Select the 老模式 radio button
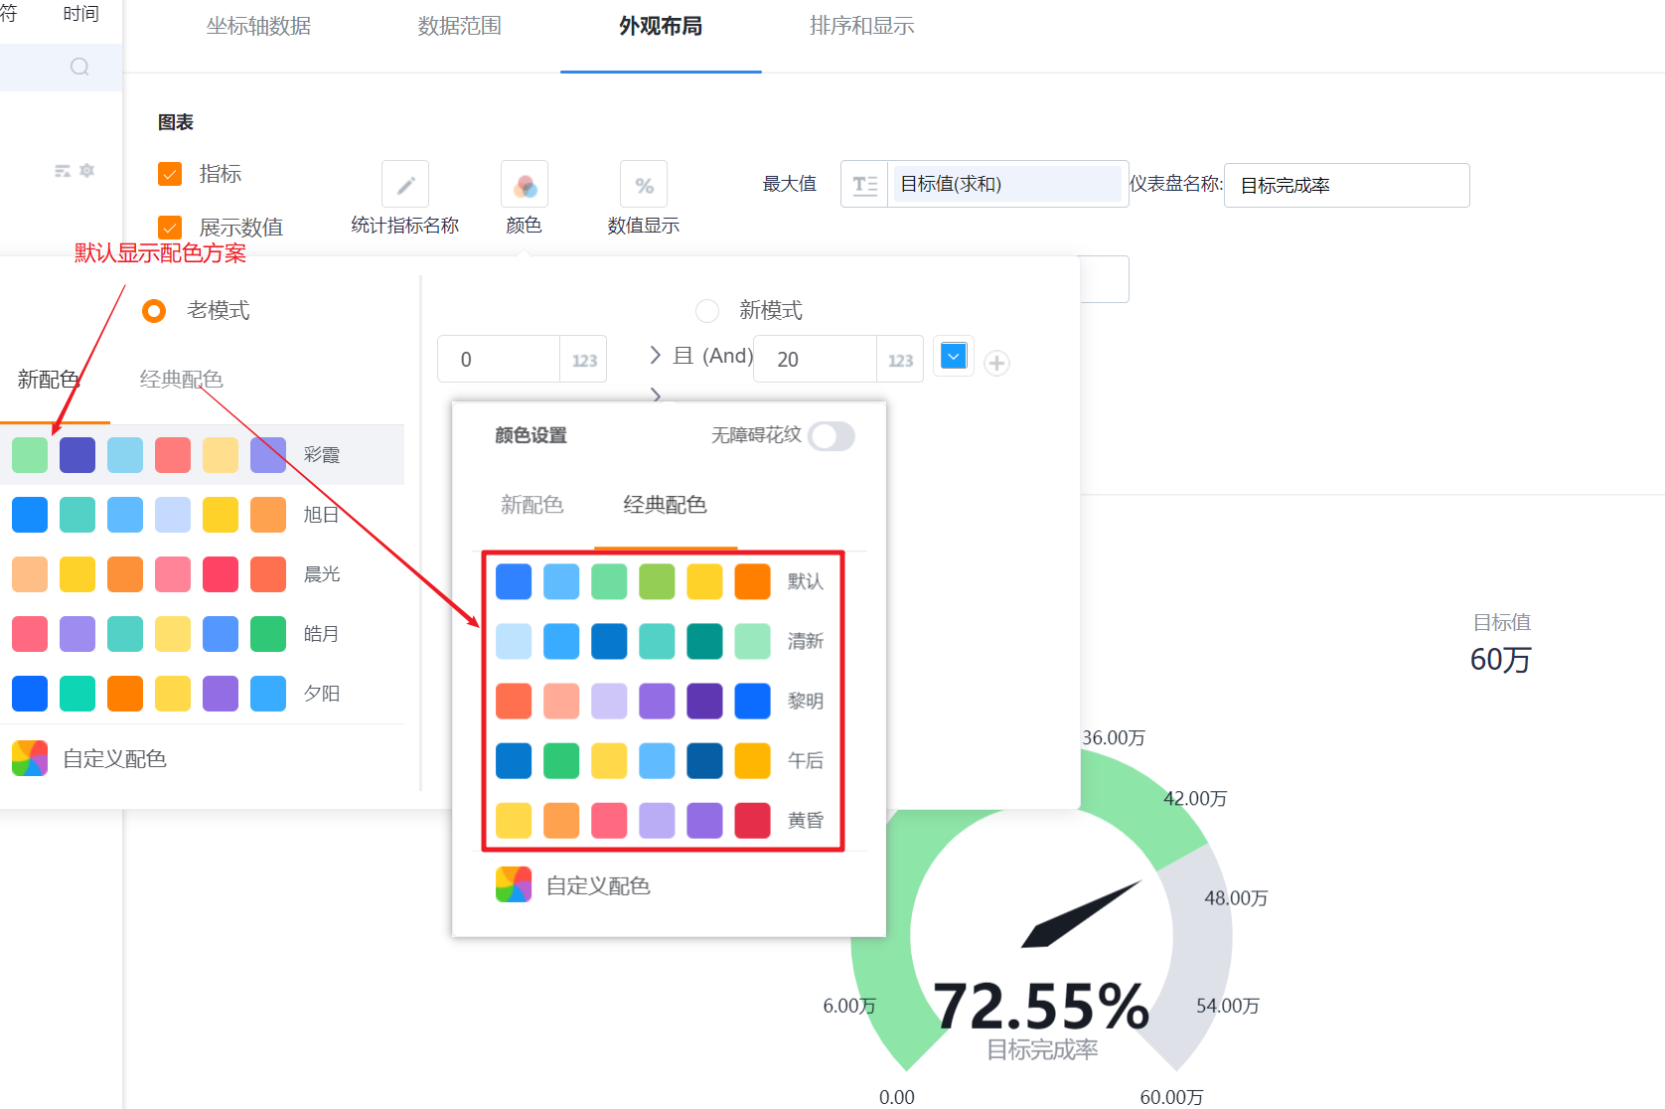The width and height of the screenshot is (1665, 1109). tap(154, 311)
